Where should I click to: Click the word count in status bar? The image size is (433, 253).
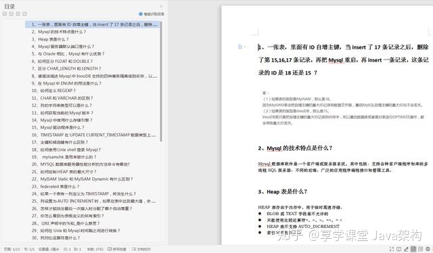tap(95, 249)
